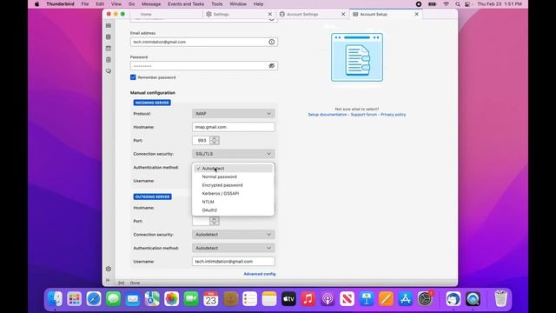
Task: Click the incoming Hostname imap.gmail.com field
Action: pyautogui.click(x=234, y=127)
